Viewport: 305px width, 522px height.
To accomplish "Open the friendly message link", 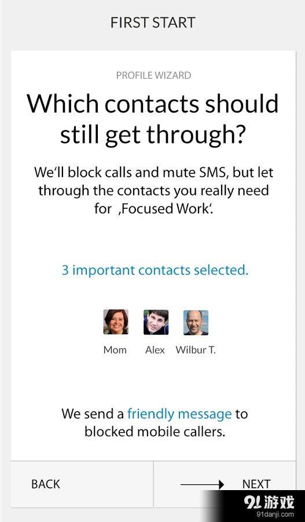I will 179,414.
